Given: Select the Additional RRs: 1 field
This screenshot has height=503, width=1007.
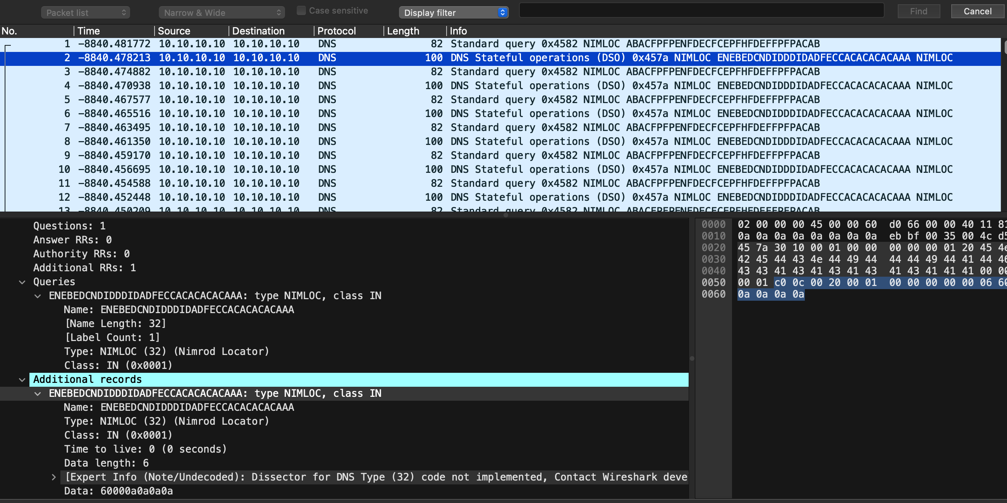Looking at the screenshot, I should (84, 268).
